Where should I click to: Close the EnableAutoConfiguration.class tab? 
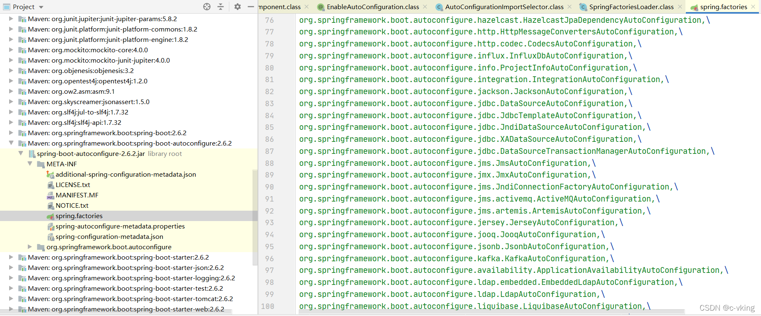click(425, 7)
